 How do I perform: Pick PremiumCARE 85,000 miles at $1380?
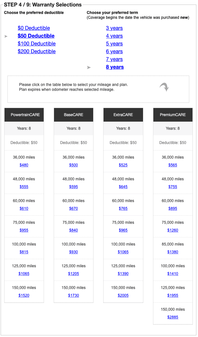[173, 252]
